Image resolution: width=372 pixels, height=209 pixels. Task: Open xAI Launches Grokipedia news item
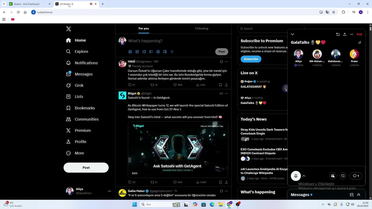pos(263,174)
